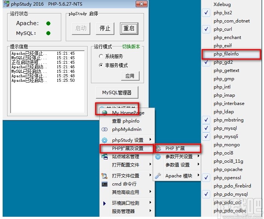Click the phpStudy title bar app icon
Image resolution: width=264 pixels, height=219 pixels.
6,3
